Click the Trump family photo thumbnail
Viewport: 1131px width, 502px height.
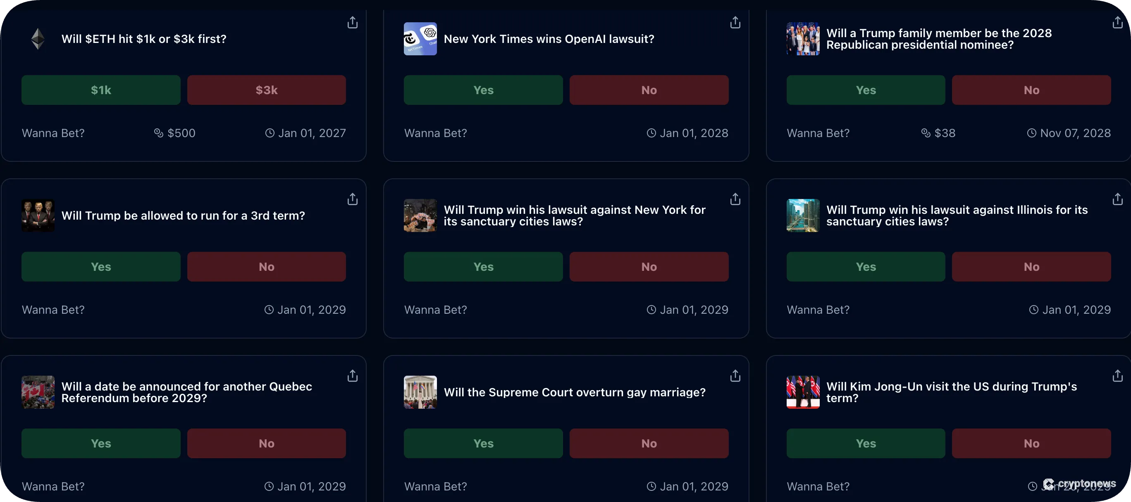click(x=803, y=39)
